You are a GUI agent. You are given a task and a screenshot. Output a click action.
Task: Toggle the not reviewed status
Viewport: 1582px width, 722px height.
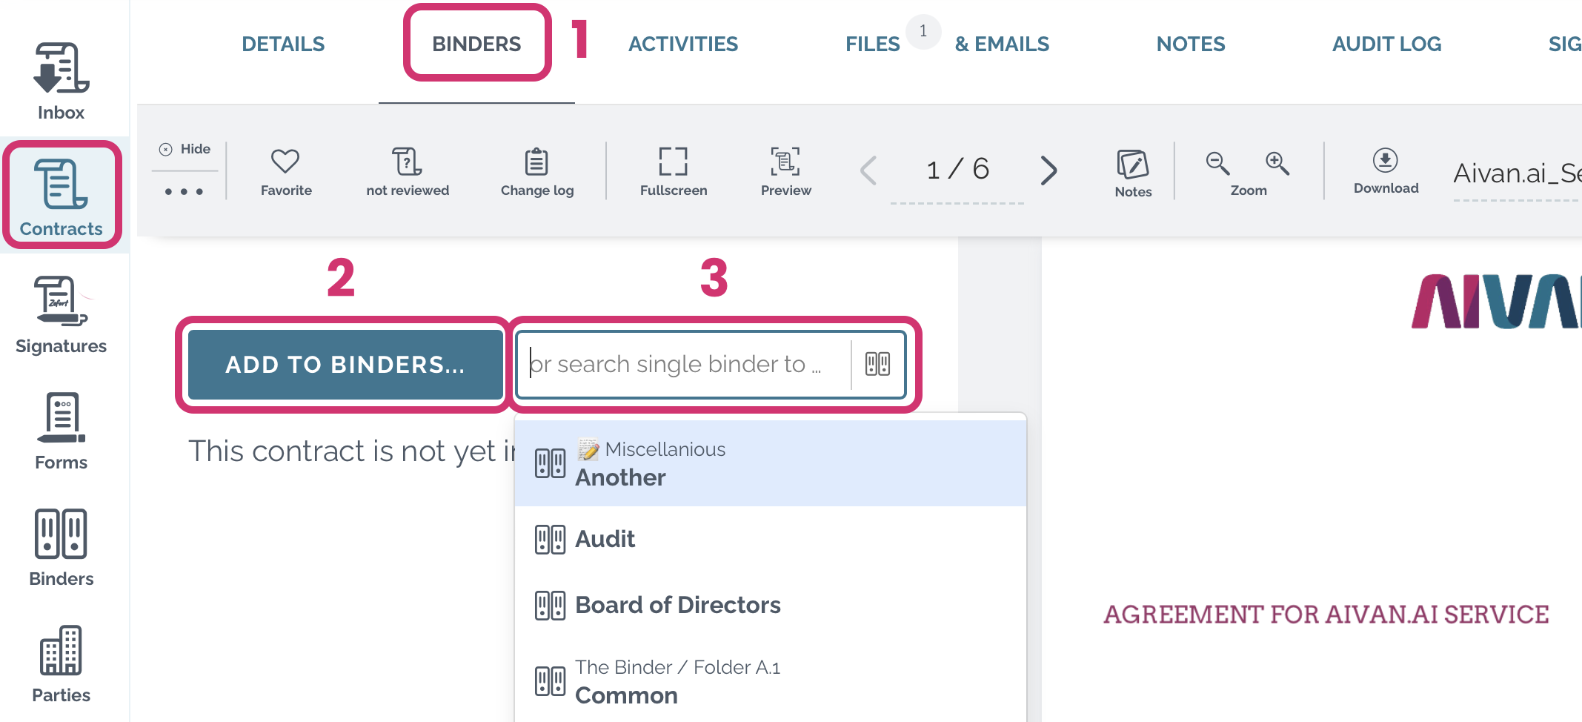point(408,172)
